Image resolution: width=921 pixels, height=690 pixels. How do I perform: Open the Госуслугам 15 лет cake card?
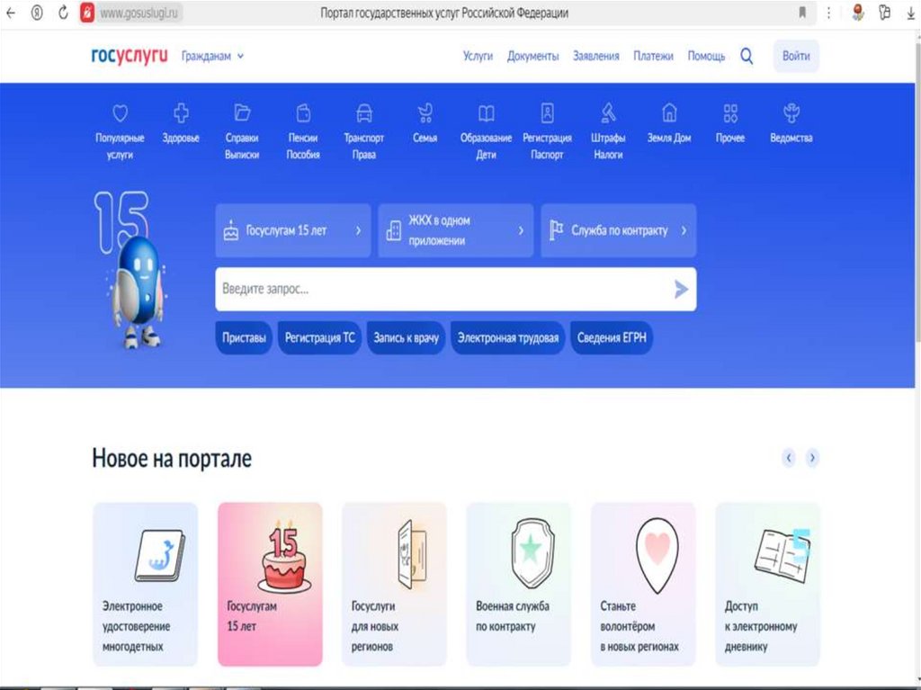tap(270, 584)
